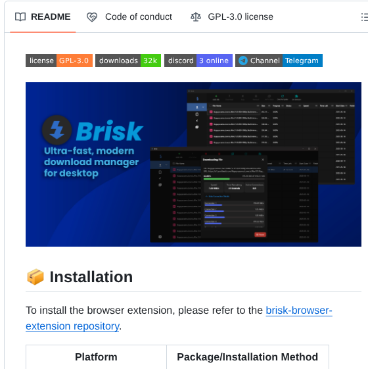
Task: Click the Installation heading
Action: click(x=91, y=277)
